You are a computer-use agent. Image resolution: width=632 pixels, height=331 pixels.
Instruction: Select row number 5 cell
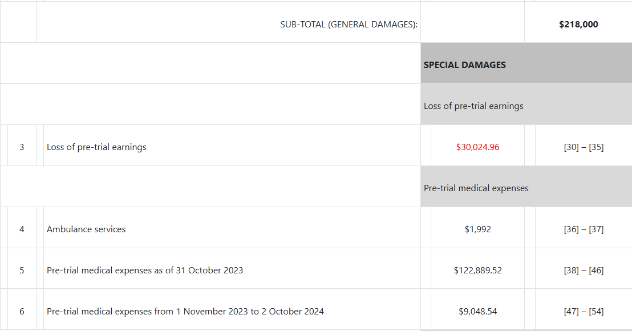pos(22,271)
